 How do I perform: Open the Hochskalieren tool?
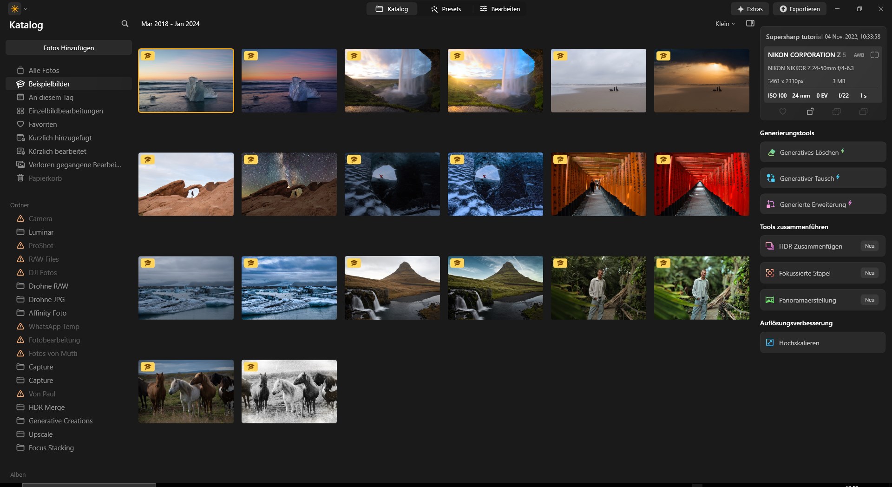[x=822, y=343]
